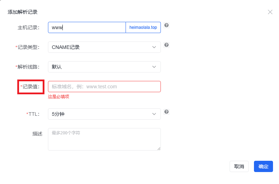Image resolution: width=279 pixels, height=184 pixels.
Task: Select the 解析线路 label text
Action: tap(29, 67)
